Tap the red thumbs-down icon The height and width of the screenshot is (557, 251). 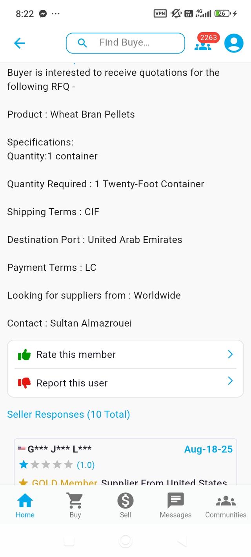[x=24, y=383]
